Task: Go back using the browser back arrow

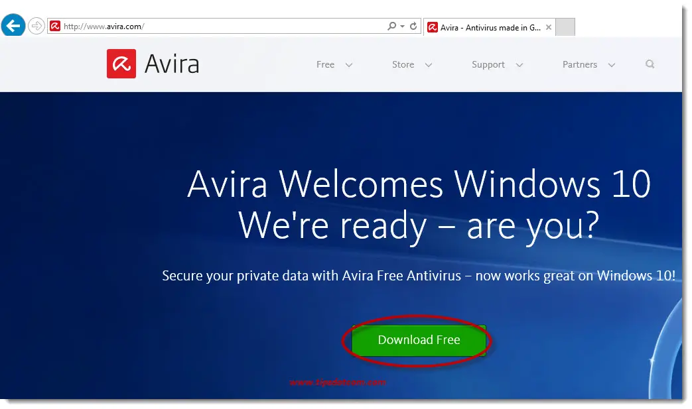Action: [x=13, y=26]
